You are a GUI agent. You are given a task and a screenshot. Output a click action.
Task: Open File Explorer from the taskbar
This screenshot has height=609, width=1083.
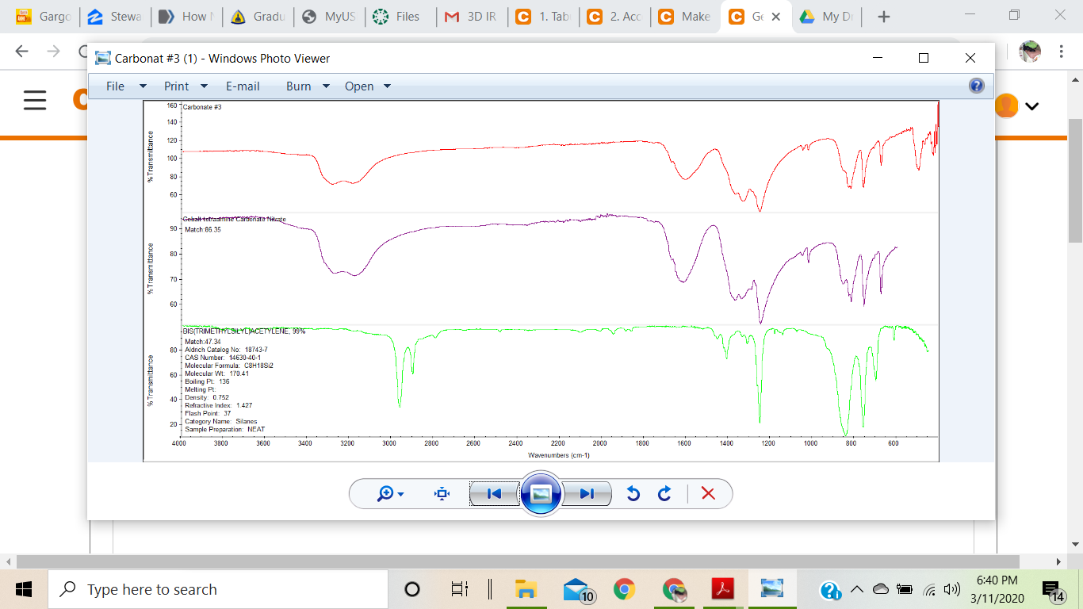coord(526,589)
